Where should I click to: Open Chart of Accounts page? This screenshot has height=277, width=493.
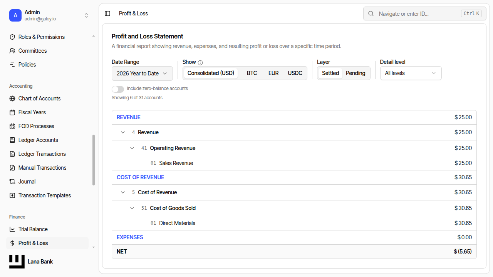tap(47, 98)
